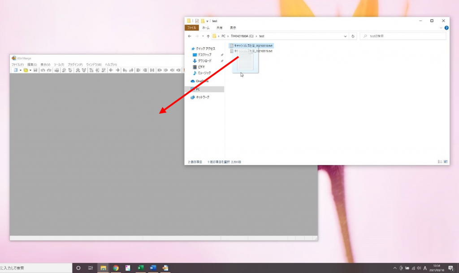
Task: Click the TIH0421500A (C:) breadcrumb segment
Action: (242, 36)
